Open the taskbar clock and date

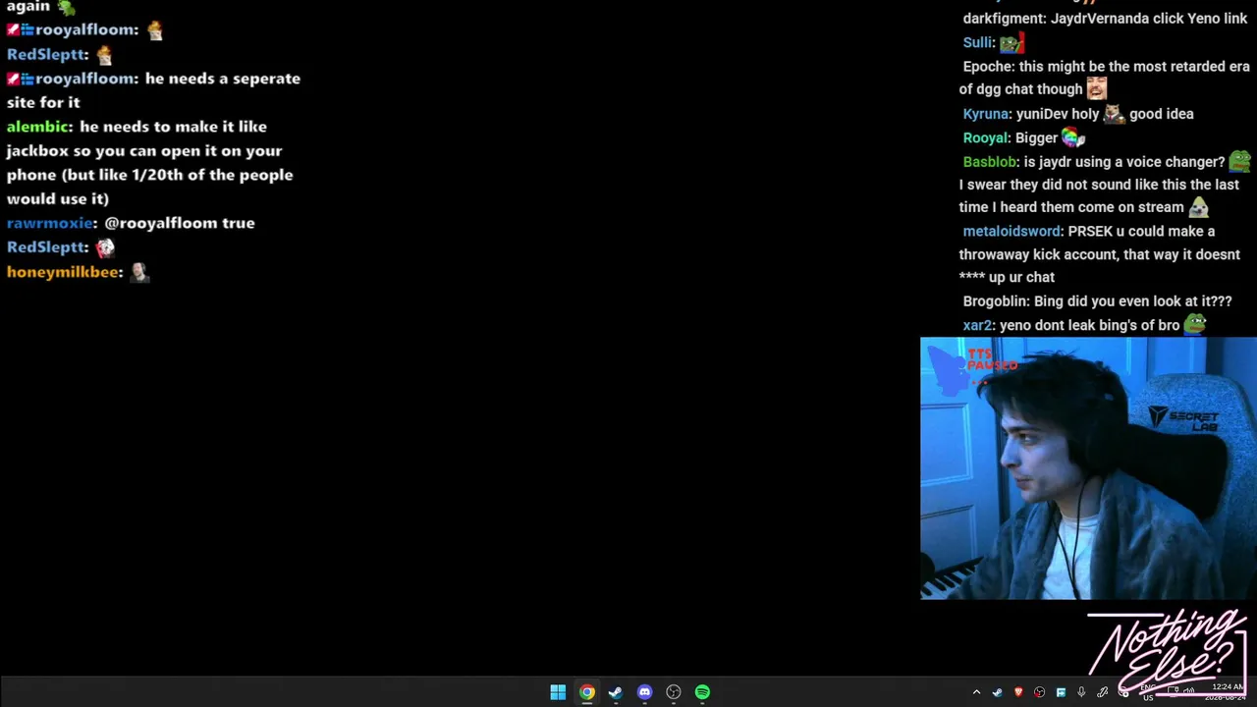tap(1228, 692)
